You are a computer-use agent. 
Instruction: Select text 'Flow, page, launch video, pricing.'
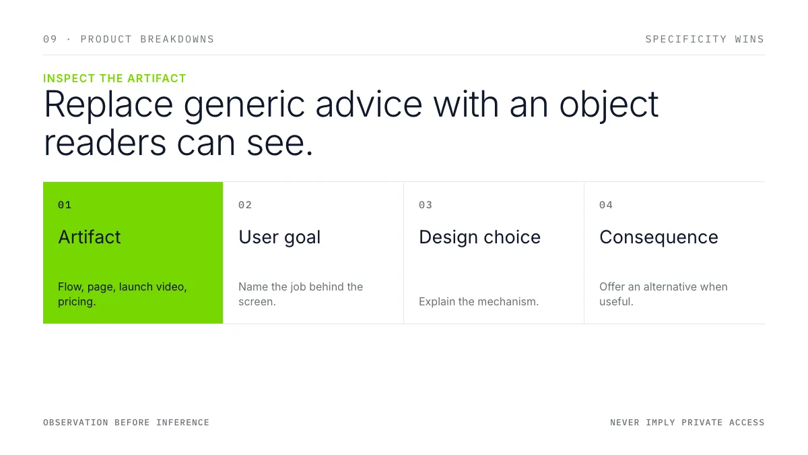tap(123, 294)
